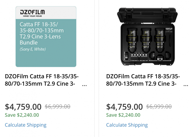This screenshot has width=189, height=137.
Task: Click the DZOFILM logo on the teal bundle card
Action: click(32, 13)
